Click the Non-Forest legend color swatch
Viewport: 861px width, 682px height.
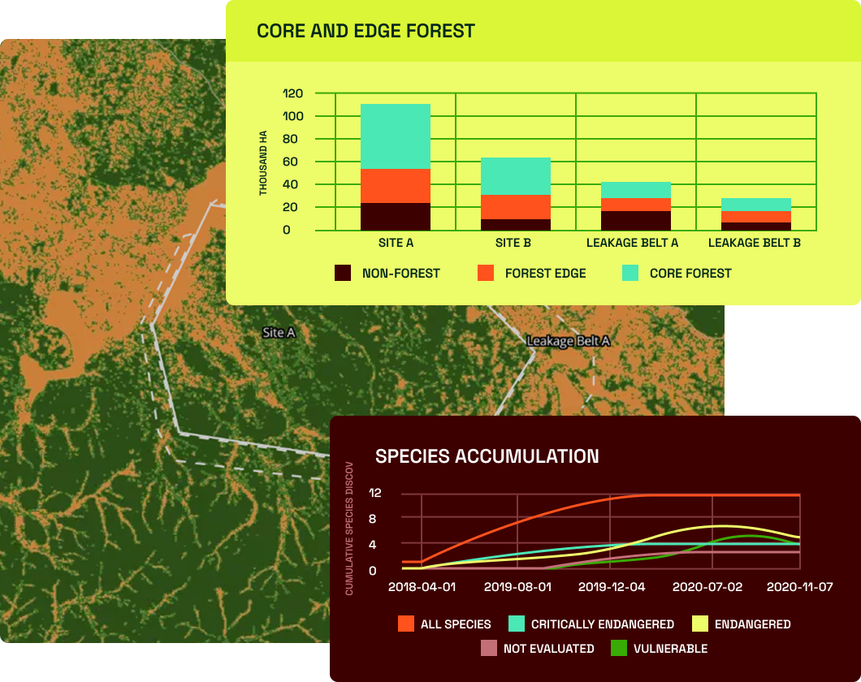tap(343, 273)
